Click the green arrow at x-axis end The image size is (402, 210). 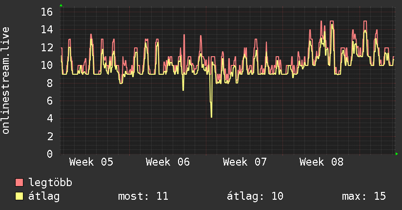(x=397, y=154)
